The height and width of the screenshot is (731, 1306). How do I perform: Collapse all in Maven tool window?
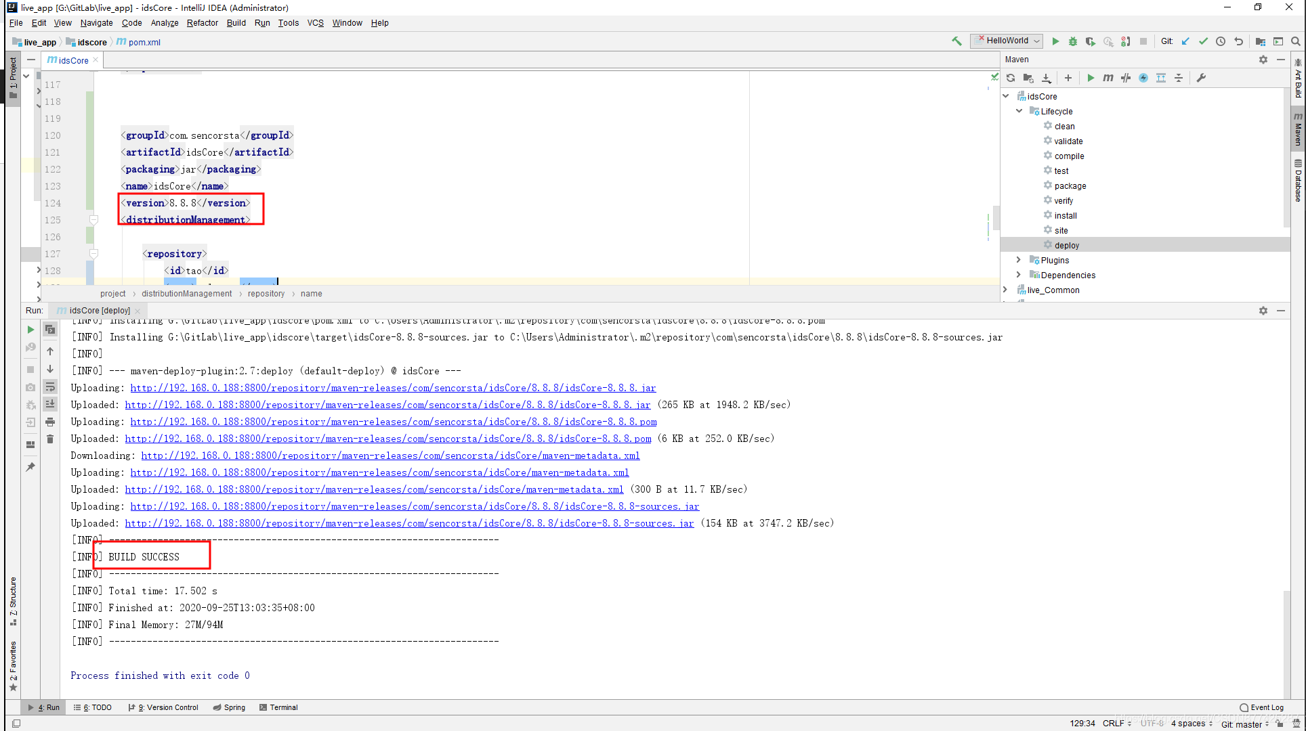click(x=1179, y=78)
